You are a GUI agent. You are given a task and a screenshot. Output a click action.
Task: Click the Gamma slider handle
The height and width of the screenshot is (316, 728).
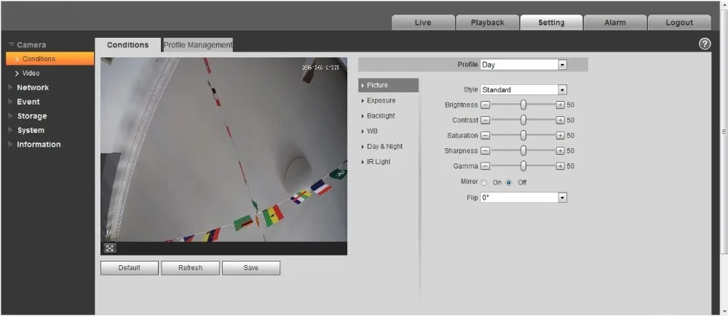[x=523, y=166]
